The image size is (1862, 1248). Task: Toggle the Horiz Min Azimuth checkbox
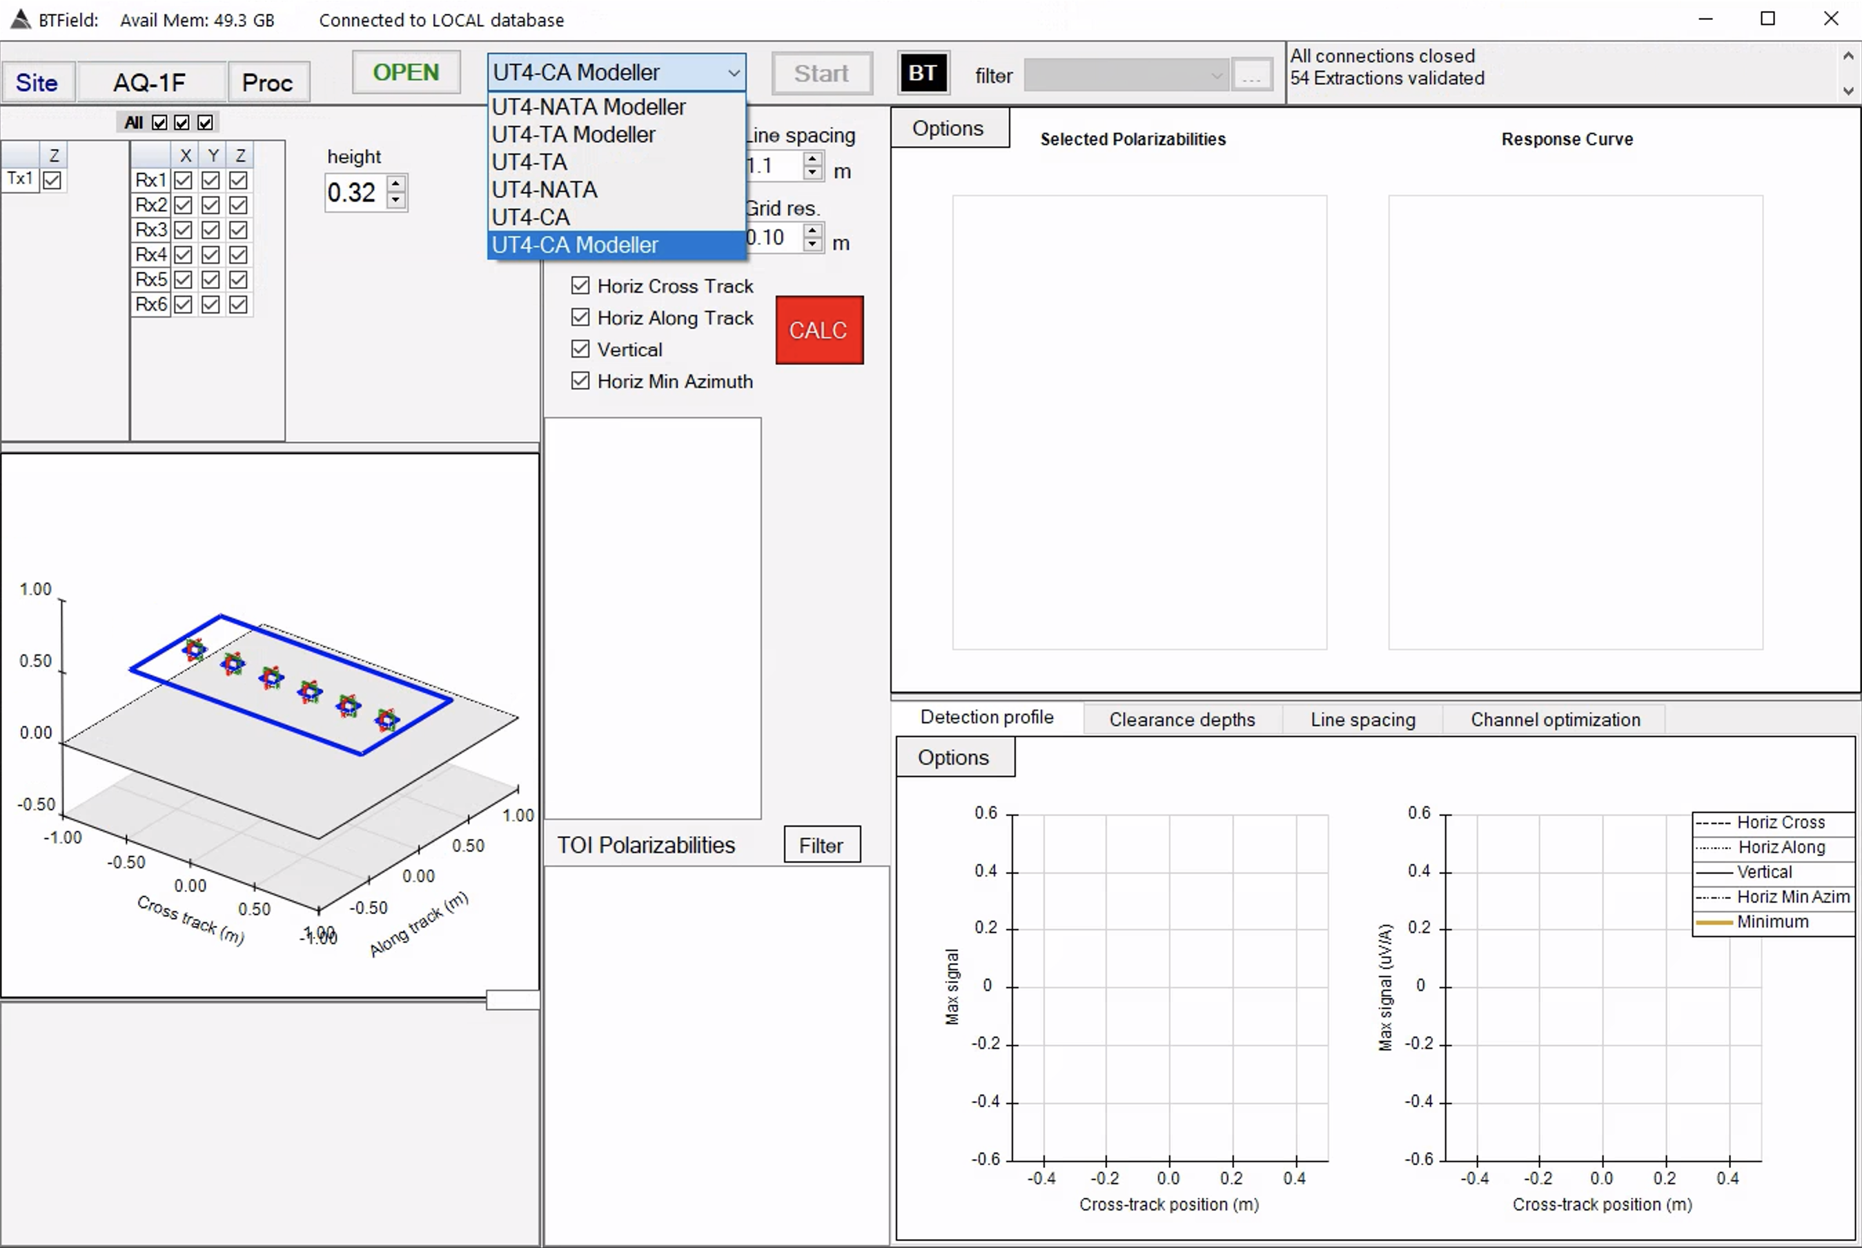click(x=581, y=381)
